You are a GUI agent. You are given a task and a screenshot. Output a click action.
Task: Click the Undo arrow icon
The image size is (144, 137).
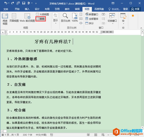6,3
